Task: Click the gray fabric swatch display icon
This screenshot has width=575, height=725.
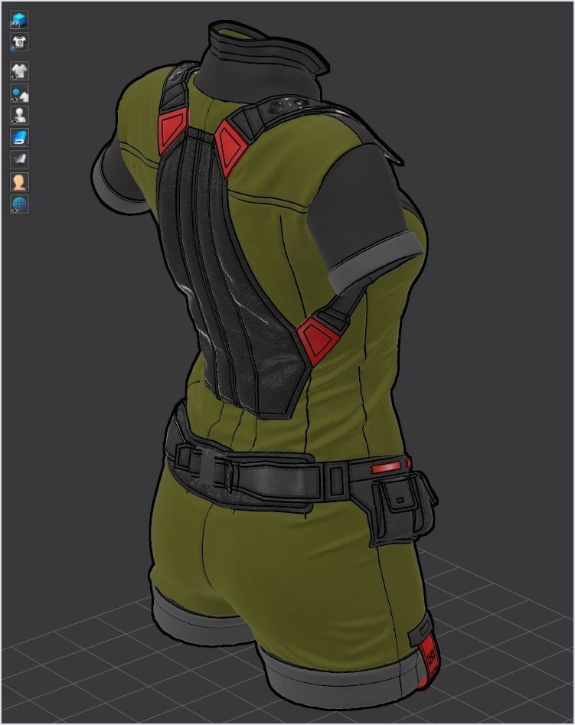Action: click(x=19, y=159)
